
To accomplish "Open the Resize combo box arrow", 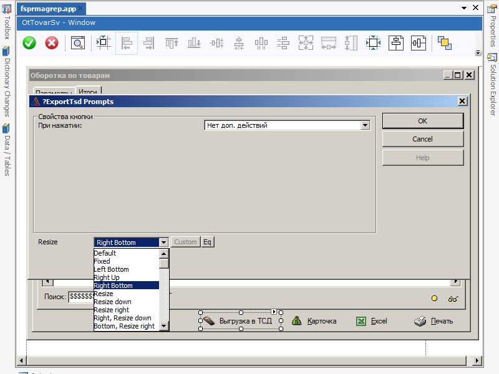I will click(163, 242).
